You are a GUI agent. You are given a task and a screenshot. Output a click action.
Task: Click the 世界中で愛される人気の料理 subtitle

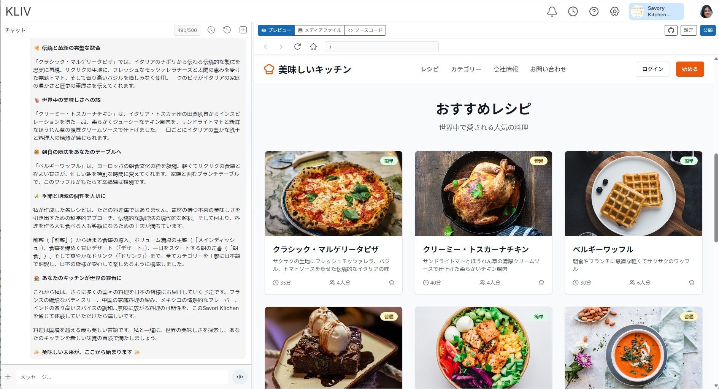click(484, 128)
